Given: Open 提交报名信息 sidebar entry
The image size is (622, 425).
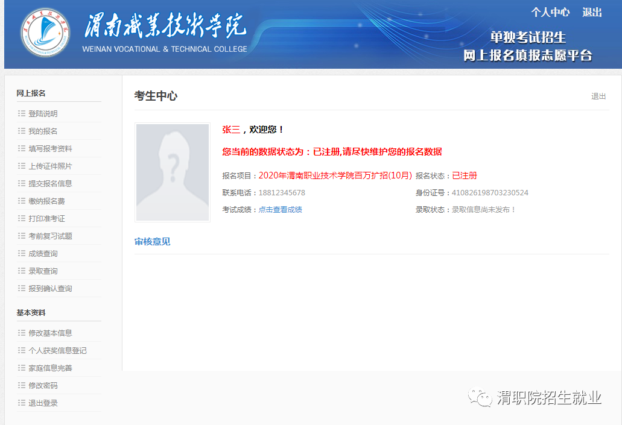Looking at the screenshot, I should 51,183.
